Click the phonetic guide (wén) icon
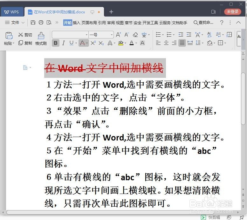This screenshot has height=220, width=247. click(x=144, y=35)
